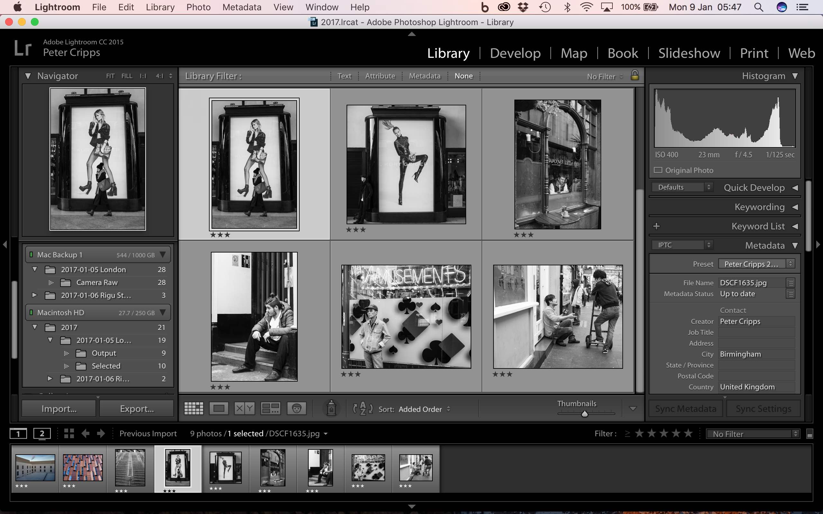Open Compare view with the XY icon
Image resolution: width=823 pixels, height=514 pixels.
(244, 408)
